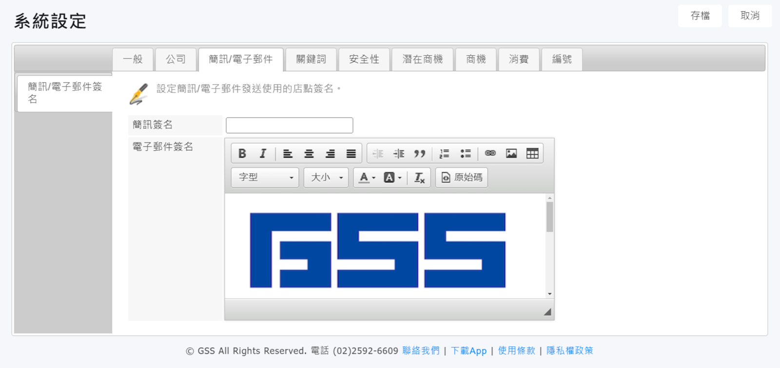Image resolution: width=780 pixels, height=368 pixels.
Task: Toggle italic text formatting
Action: point(263,154)
